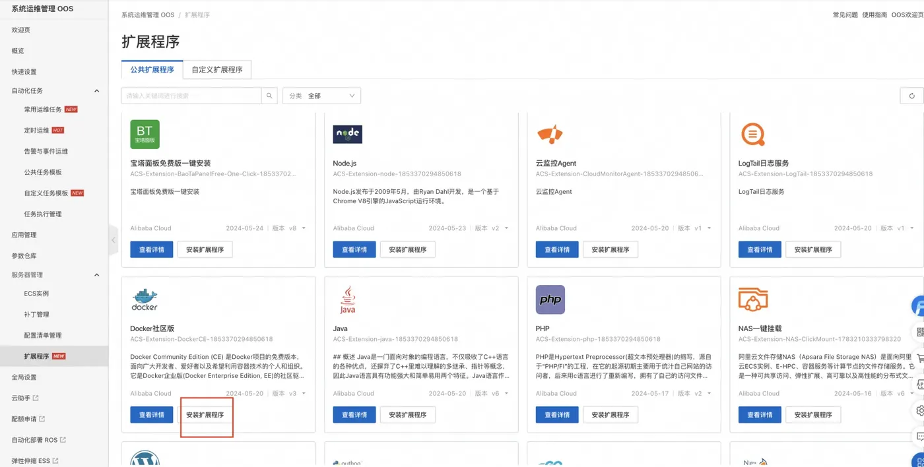Click 安装扩展程序 on Docker社区版 card

coord(205,415)
